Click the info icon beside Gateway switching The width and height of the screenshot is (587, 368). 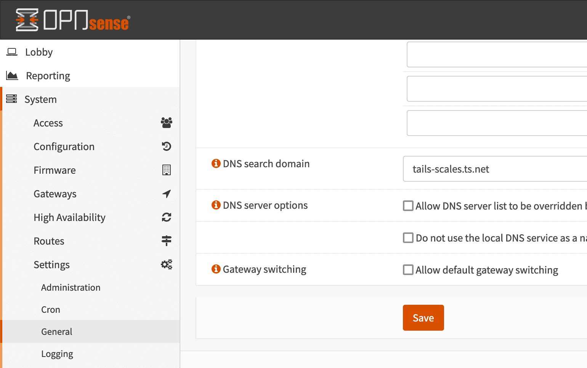click(216, 269)
